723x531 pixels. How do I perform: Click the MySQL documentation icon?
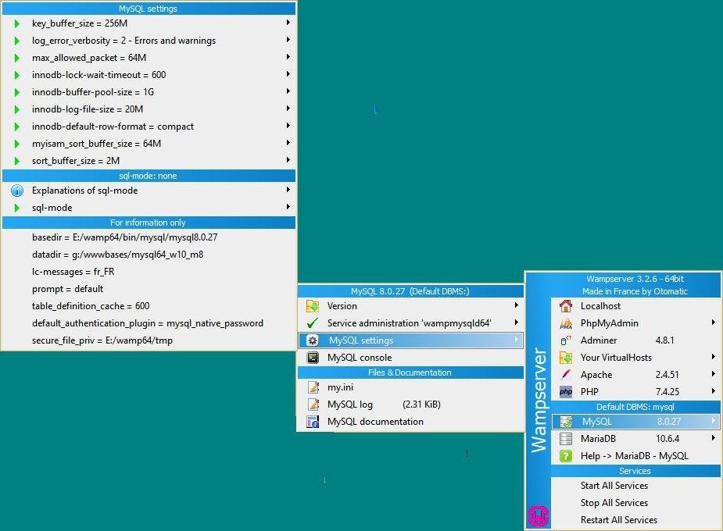coord(313,422)
